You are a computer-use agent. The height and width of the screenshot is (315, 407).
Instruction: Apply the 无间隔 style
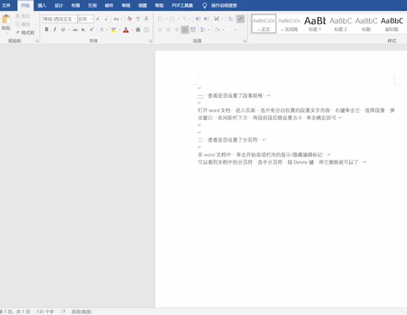tap(289, 24)
